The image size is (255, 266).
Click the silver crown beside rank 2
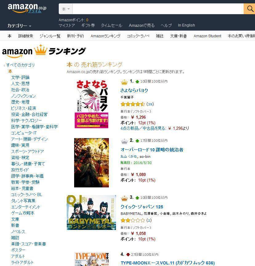pyautogui.click(x=124, y=141)
